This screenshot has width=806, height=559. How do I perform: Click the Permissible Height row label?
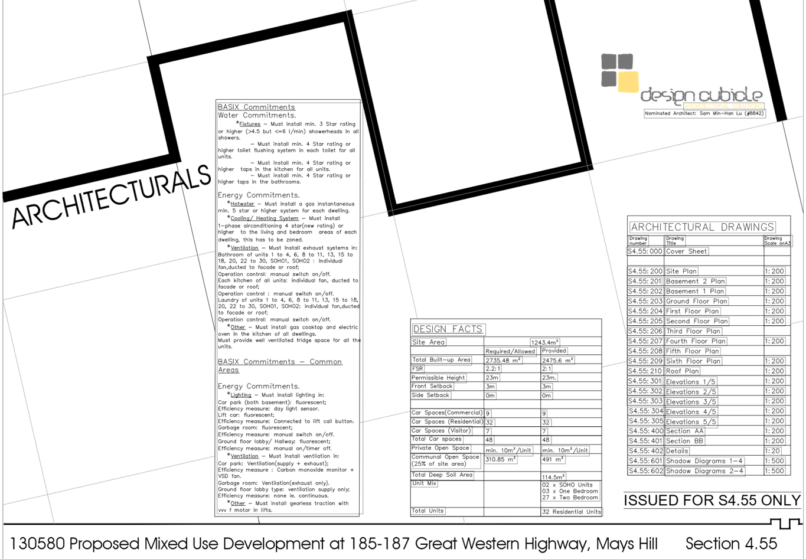(x=439, y=377)
